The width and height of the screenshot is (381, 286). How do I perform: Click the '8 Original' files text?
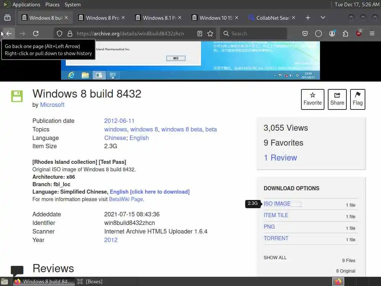(346, 271)
